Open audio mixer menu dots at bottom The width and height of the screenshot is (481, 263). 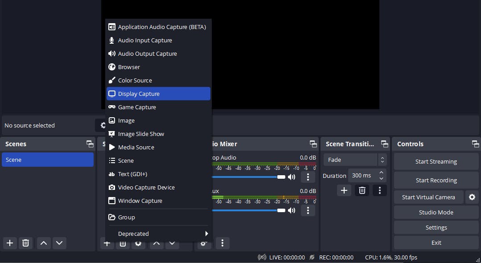click(x=222, y=243)
